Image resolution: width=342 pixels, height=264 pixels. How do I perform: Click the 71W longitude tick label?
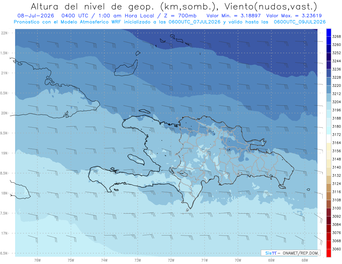point(204,260)
